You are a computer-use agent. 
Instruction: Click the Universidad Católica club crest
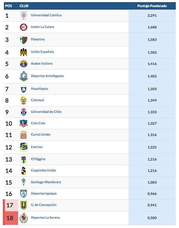23,16
